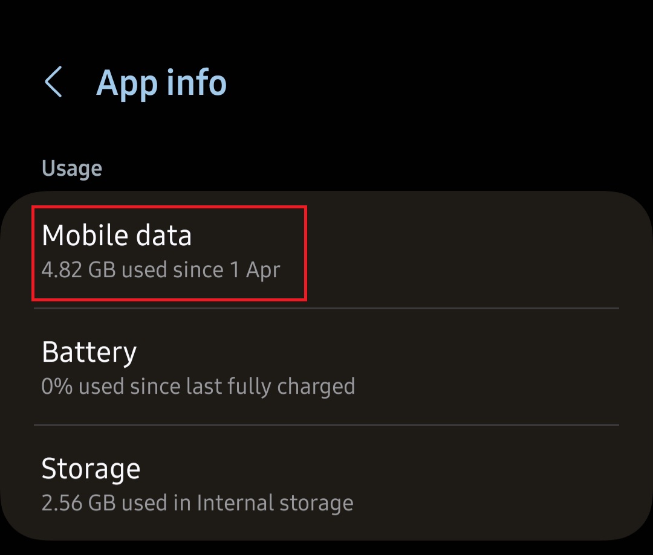Tap the Battery label
This screenshot has width=653, height=555.
pos(89,352)
